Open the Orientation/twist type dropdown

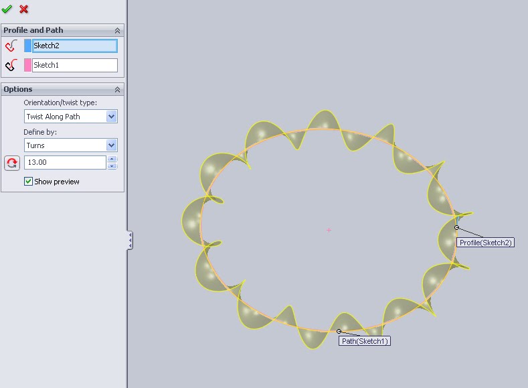[x=112, y=117]
